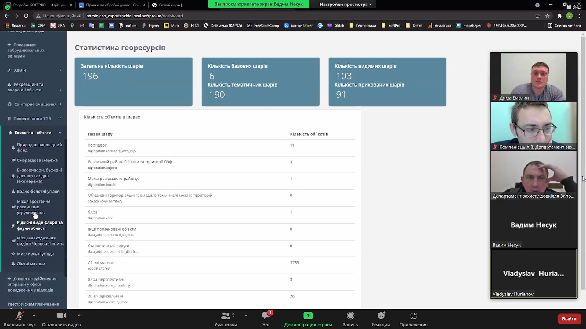Screen dimensions: 586x329
Task: Expand Рекреаційні та охоронні об'єкти section
Action: (x=34, y=87)
